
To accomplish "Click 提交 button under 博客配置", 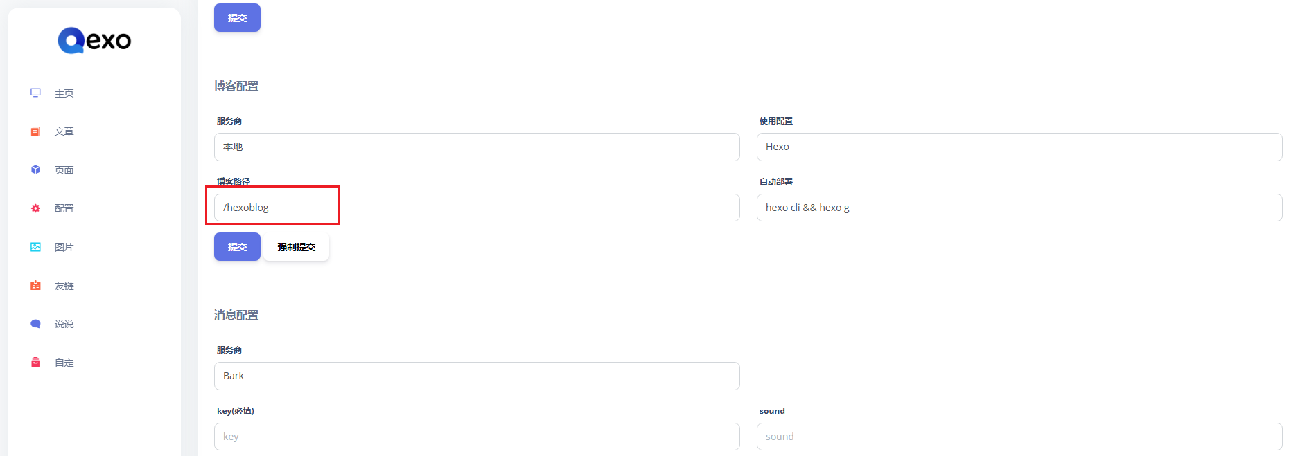I will click(x=237, y=247).
